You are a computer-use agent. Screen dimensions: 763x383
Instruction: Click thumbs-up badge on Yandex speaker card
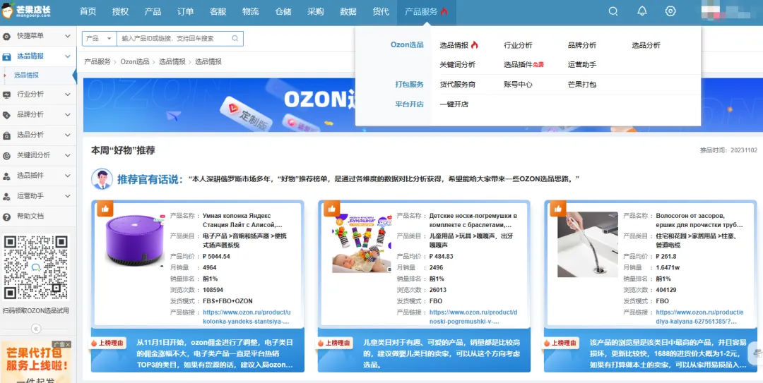point(105,209)
